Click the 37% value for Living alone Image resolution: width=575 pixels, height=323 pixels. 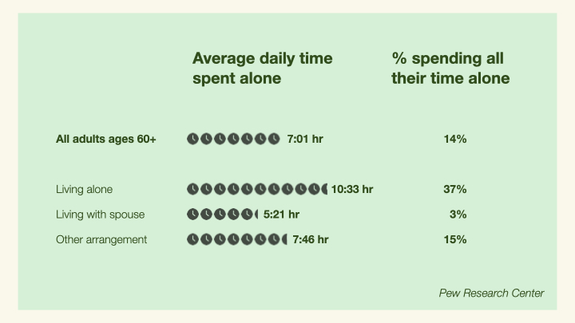(455, 189)
